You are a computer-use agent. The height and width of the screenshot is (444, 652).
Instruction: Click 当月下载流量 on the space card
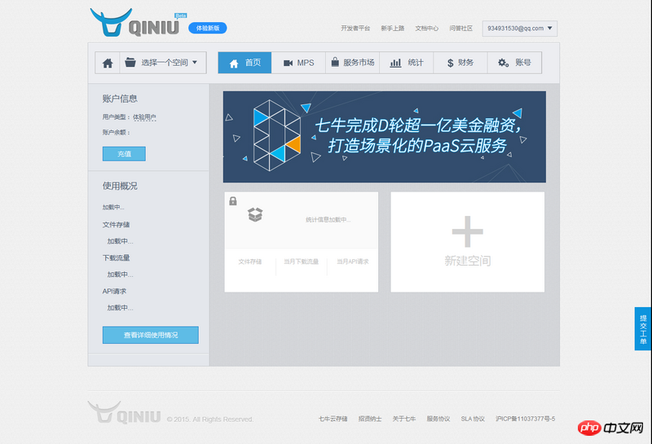tap(301, 262)
